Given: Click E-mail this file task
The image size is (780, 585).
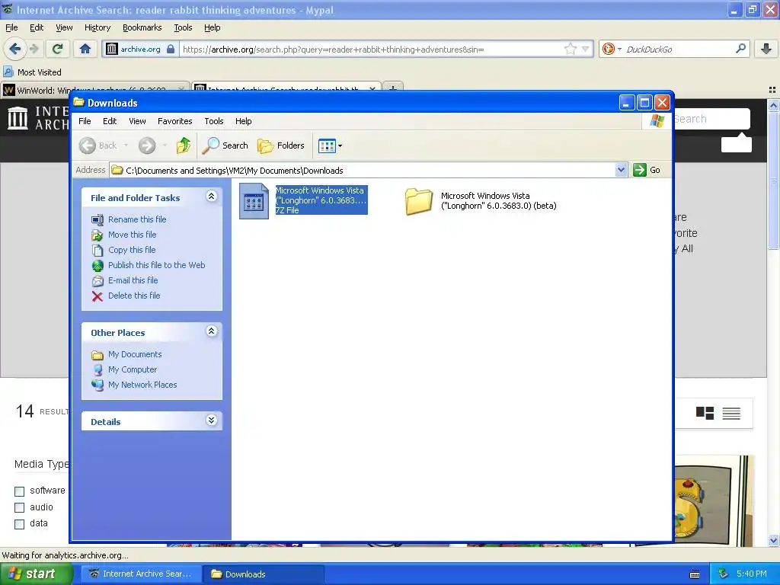Looking at the screenshot, I should point(133,280).
